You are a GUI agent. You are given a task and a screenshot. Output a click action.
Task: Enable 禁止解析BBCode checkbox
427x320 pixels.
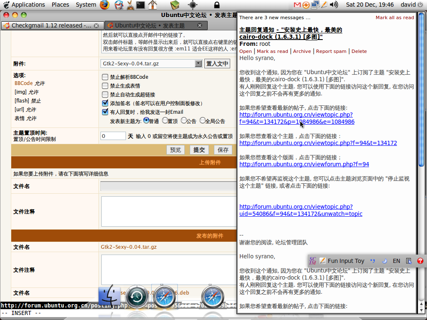(105, 77)
